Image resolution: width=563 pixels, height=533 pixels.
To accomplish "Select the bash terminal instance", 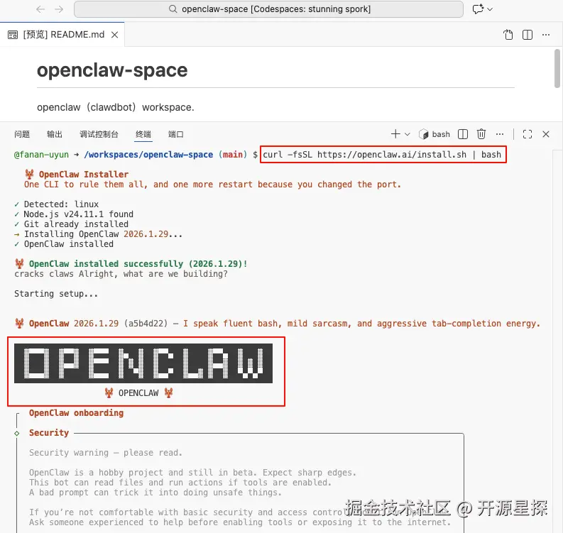I will (x=434, y=134).
